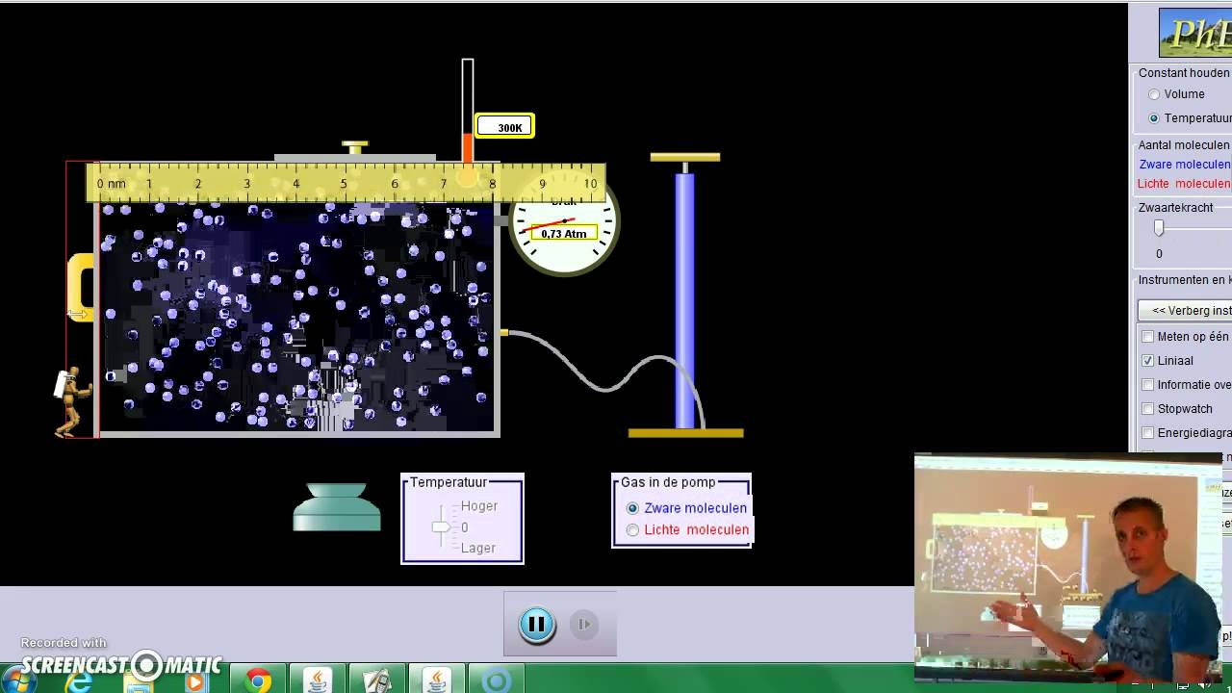
Task: Click the Verberg instrumenten button
Action: [x=1186, y=311]
